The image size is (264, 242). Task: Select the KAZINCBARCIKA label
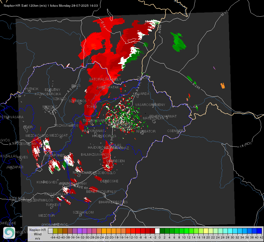coord(48,94)
